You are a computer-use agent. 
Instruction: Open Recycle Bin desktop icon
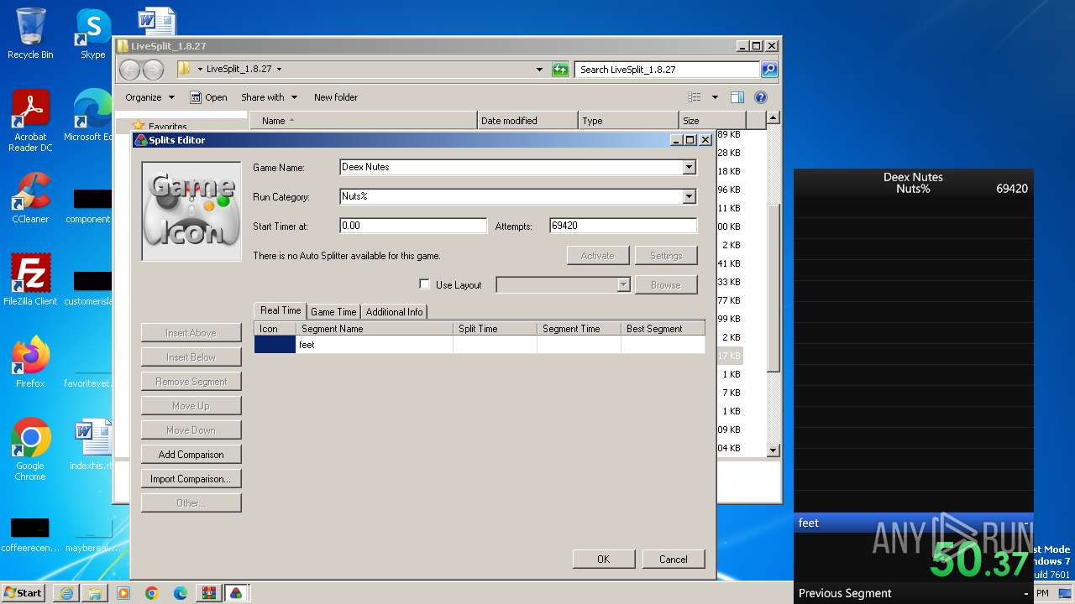pos(30,34)
